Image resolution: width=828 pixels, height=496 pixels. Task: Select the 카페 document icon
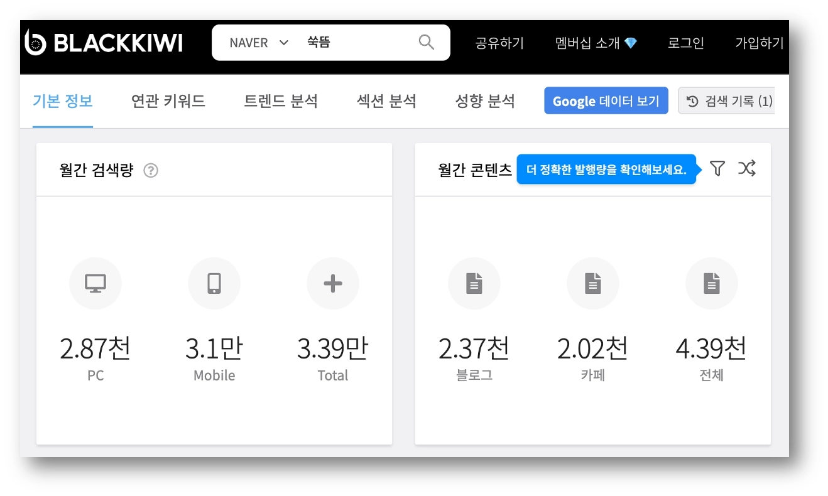(x=593, y=283)
